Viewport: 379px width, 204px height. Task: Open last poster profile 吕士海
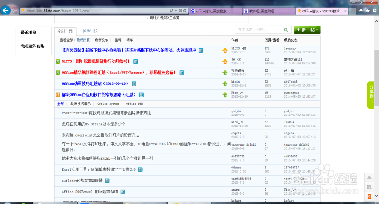coord(289,70)
